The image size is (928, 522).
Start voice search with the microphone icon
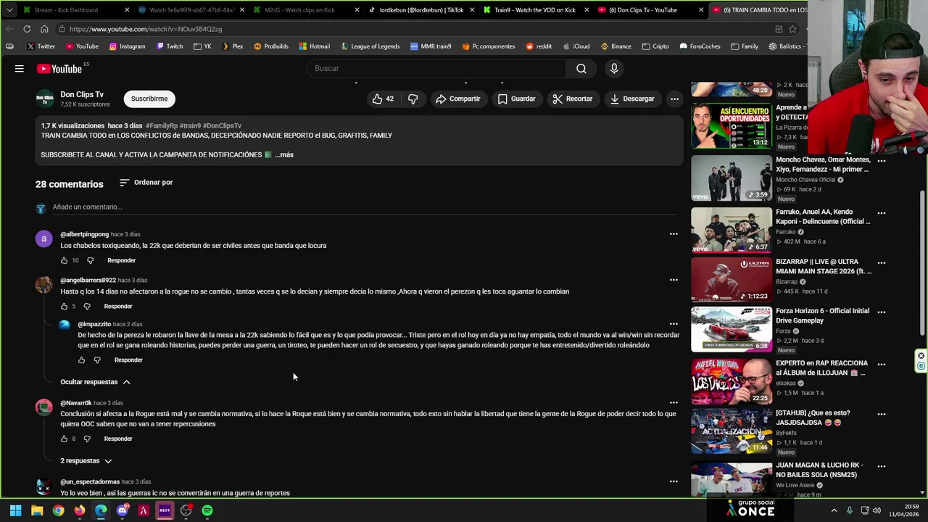pos(614,68)
